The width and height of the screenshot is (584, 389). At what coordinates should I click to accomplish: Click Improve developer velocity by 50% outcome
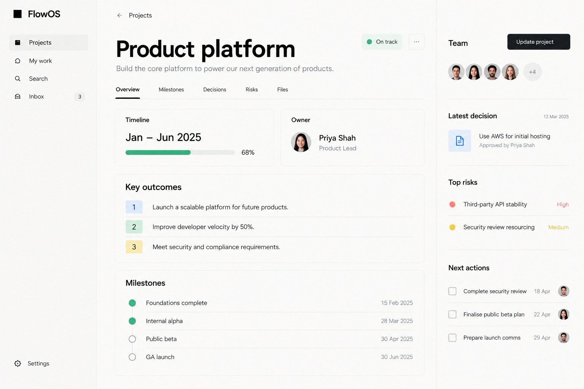pos(203,227)
